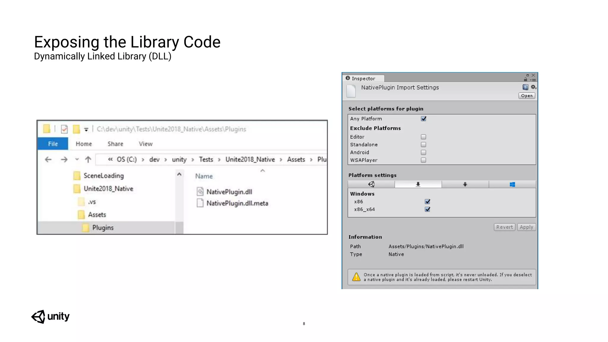Expand the breadcrumb overflow double chevron

(x=110, y=159)
